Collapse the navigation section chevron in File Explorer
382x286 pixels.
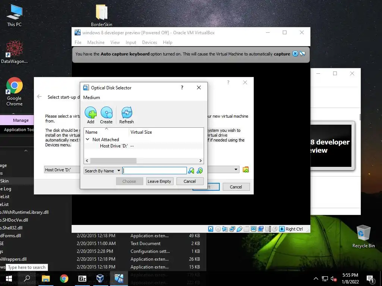pyautogui.click(x=26, y=151)
